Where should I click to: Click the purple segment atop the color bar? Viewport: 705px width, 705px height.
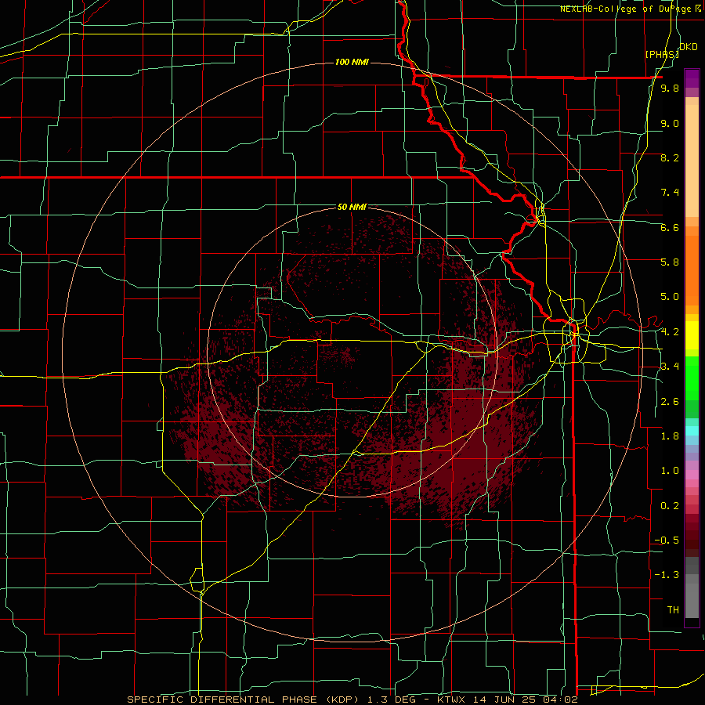coord(692,78)
